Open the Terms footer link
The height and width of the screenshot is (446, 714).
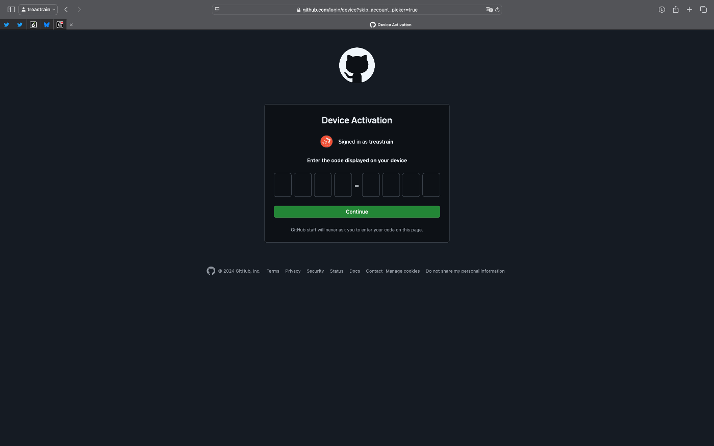tap(273, 271)
